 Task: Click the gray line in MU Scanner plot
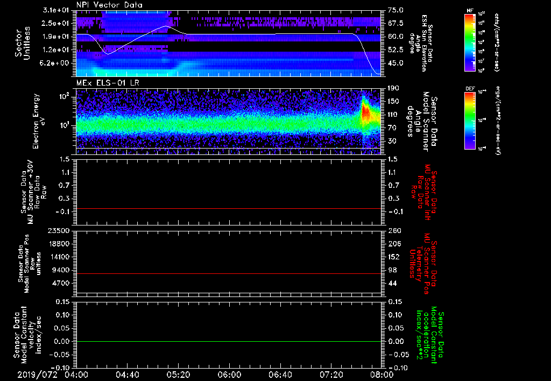tap(229, 208)
